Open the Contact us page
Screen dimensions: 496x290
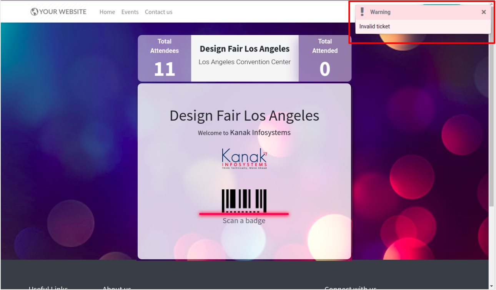pos(158,12)
